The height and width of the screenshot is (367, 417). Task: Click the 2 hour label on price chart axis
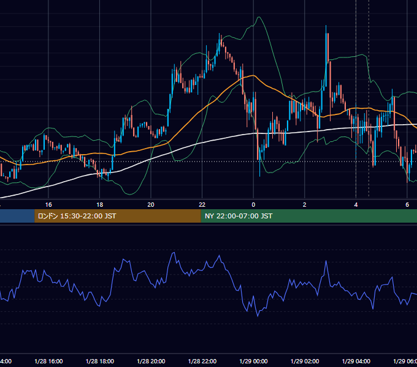pos(305,205)
